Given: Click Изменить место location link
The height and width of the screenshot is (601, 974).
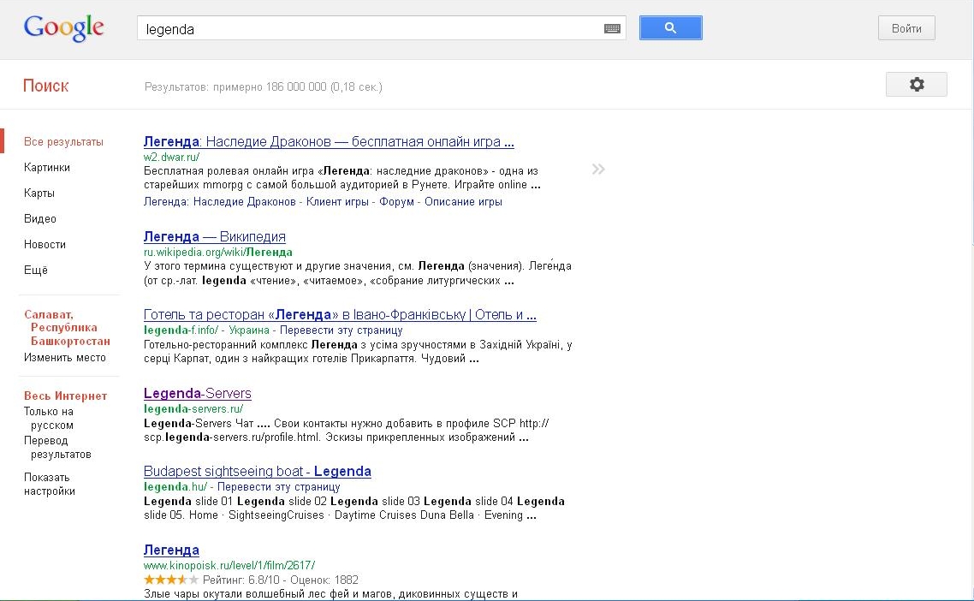Looking at the screenshot, I should pos(64,357).
